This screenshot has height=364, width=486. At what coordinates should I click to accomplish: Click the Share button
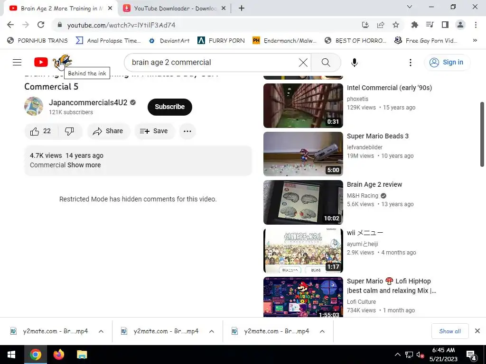(x=108, y=131)
